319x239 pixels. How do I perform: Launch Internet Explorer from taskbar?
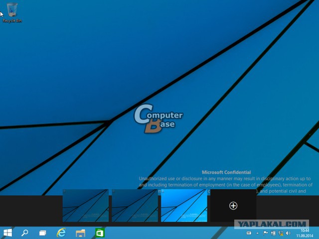pos(61,233)
